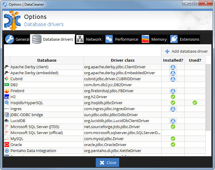
Task: Click Add database driver button
Action: click(186, 51)
